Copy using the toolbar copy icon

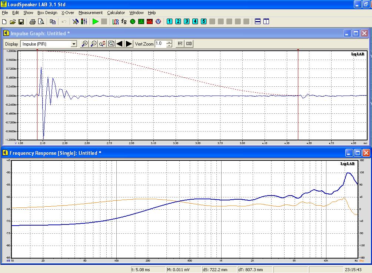click(53, 21)
